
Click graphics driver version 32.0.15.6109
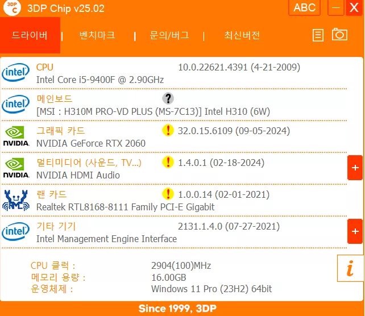[x=234, y=131]
